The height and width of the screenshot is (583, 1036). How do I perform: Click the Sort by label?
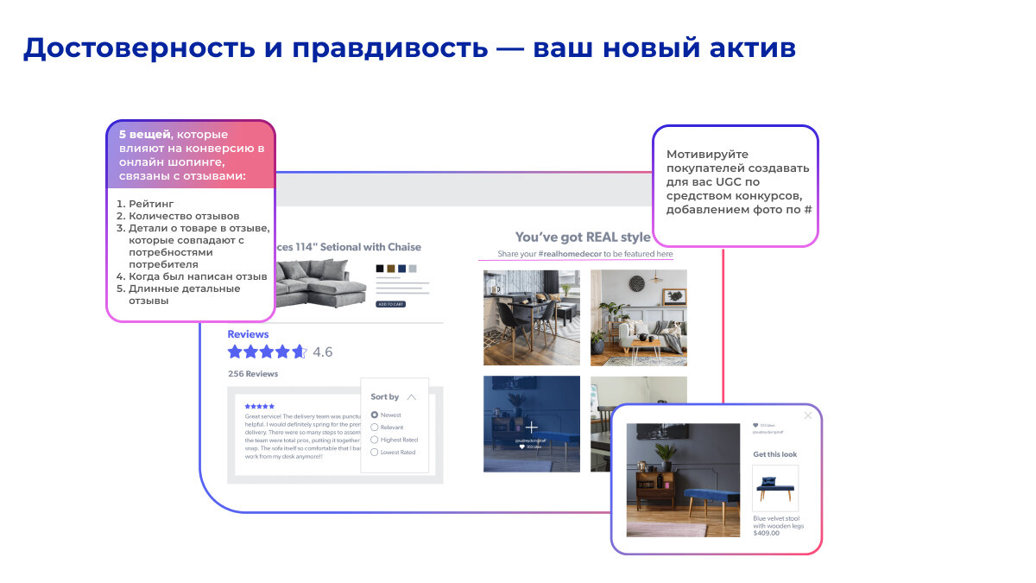click(x=384, y=397)
